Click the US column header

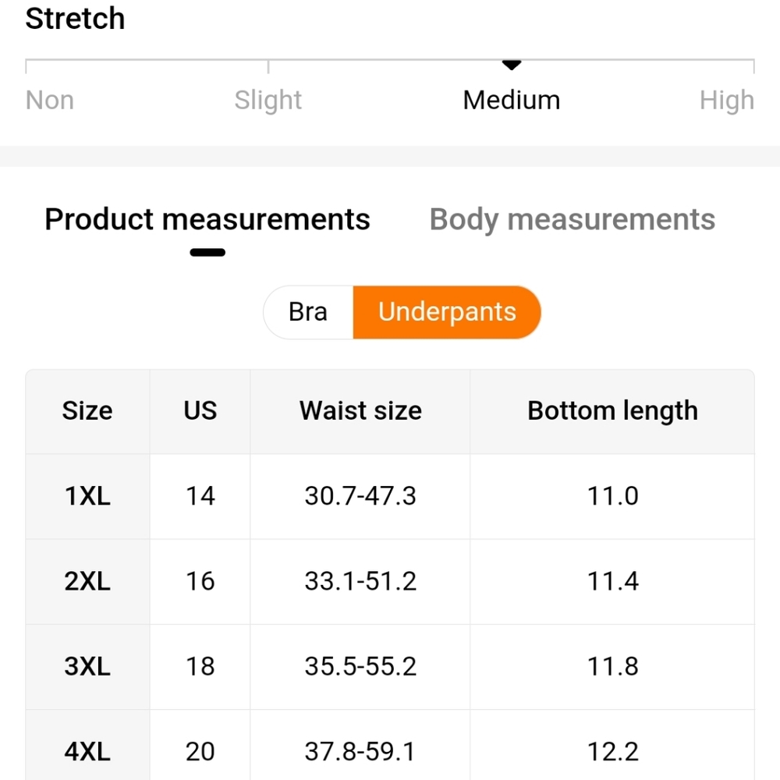[x=200, y=411]
